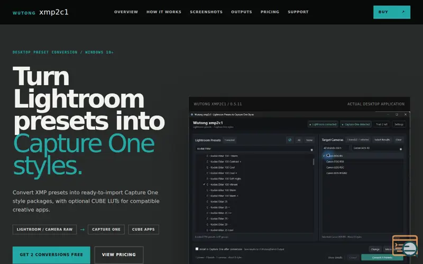Select All Lightroom presets
Screen dimensions: 423x264
coord(299,140)
